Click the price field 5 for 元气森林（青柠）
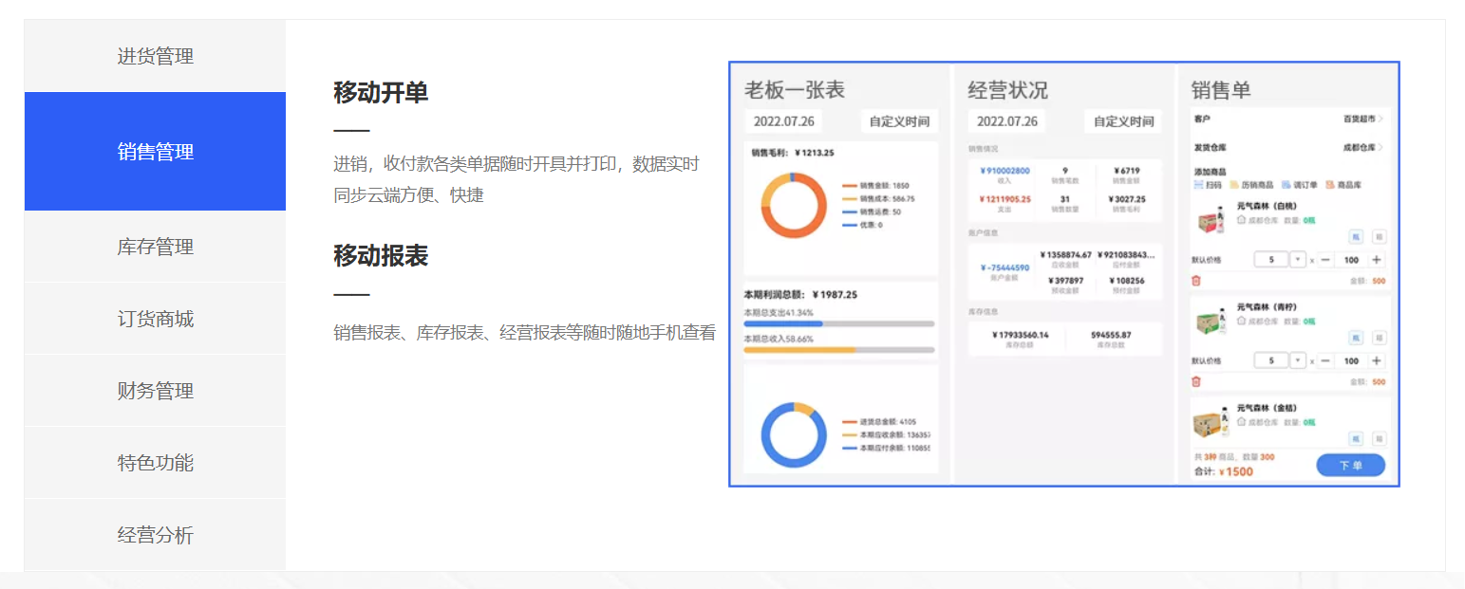This screenshot has width=1465, height=589. [x=1270, y=360]
